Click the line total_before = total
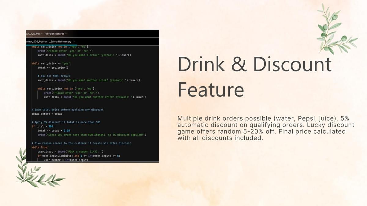 point(46,114)
